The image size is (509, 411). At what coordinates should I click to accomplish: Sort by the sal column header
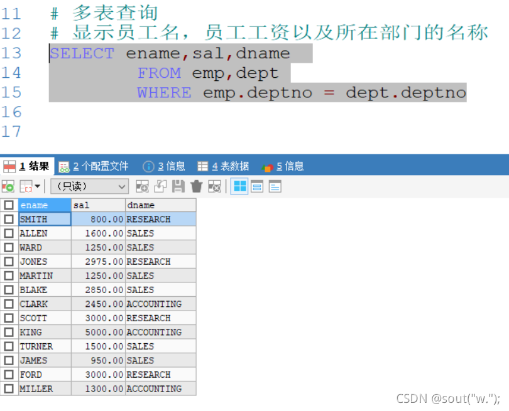click(x=99, y=205)
